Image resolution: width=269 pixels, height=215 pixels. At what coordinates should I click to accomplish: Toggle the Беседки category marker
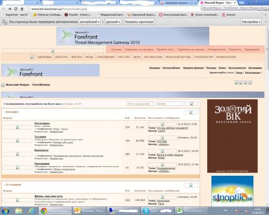[x=4, y=112]
